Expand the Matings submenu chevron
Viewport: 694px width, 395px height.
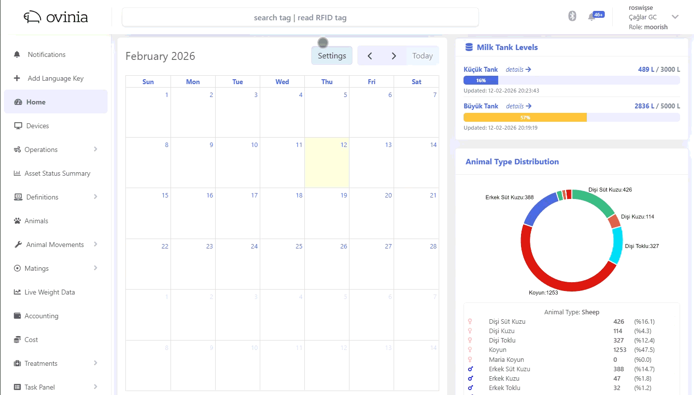(95, 268)
